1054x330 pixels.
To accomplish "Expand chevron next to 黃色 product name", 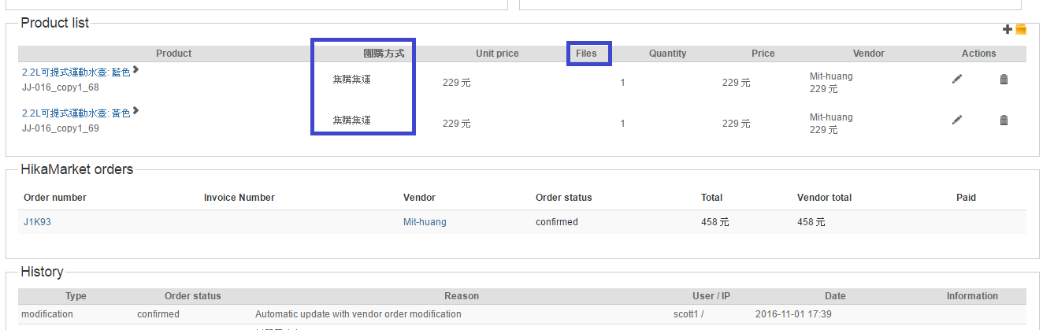I will [136, 111].
